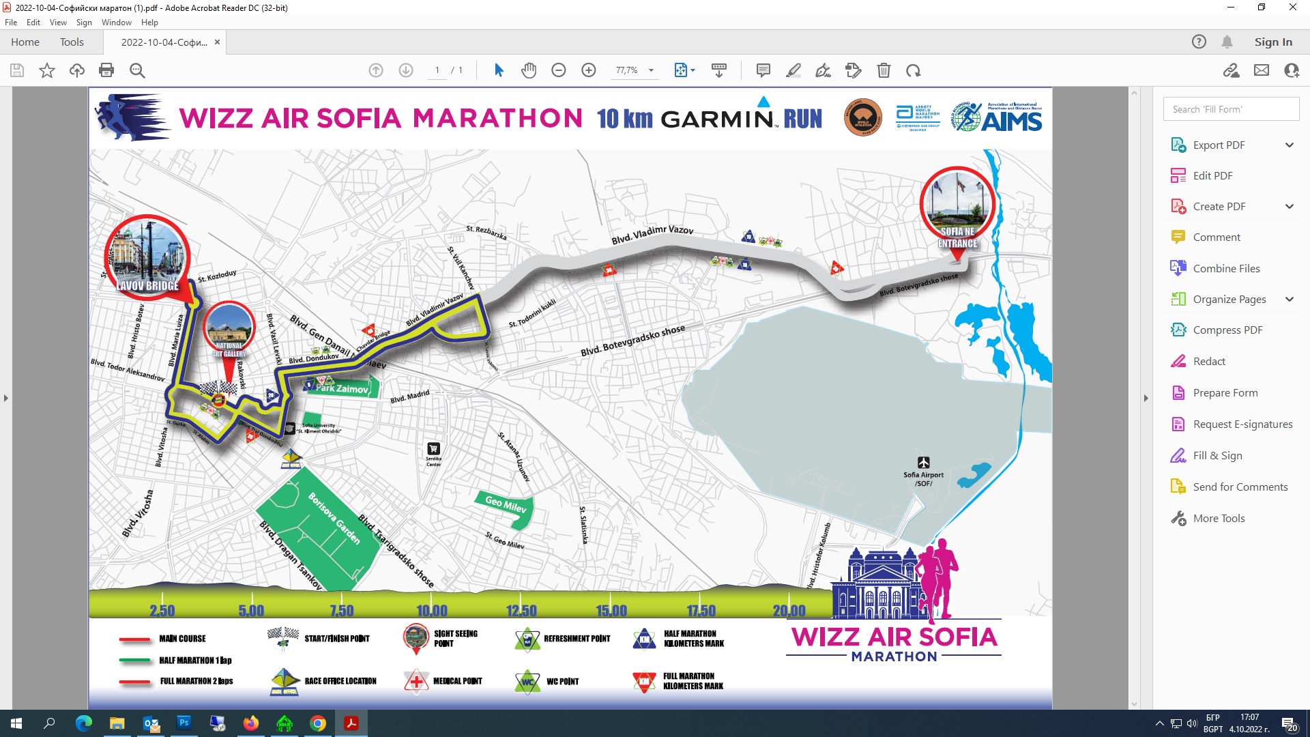Add a star bookmark to this file
The height and width of the screenshot is (737, 1310).
tap(47, 70)
